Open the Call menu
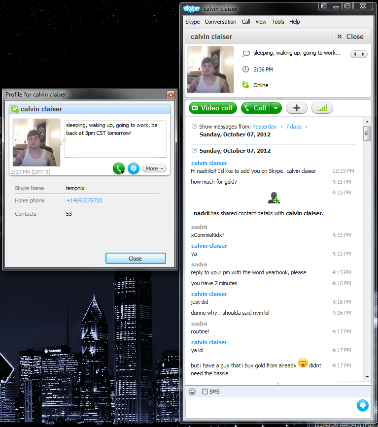378x427 pixels. pyautogui.click(x=245, y=22)
